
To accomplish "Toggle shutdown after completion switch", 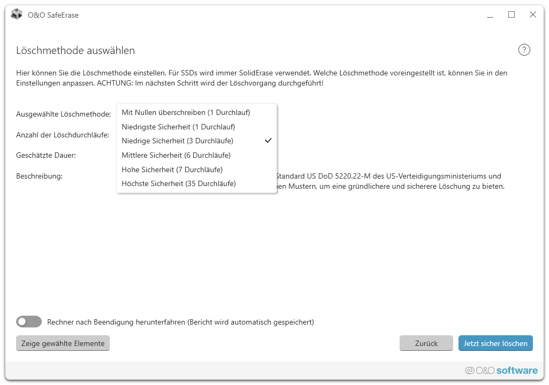I will coord(29,322).
